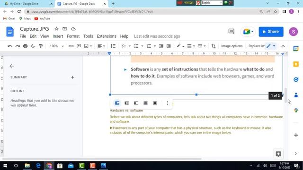This screenshot has width=303, height=170.
Task: Add a comment from the toolbar
Action: (x=79, y=46)
